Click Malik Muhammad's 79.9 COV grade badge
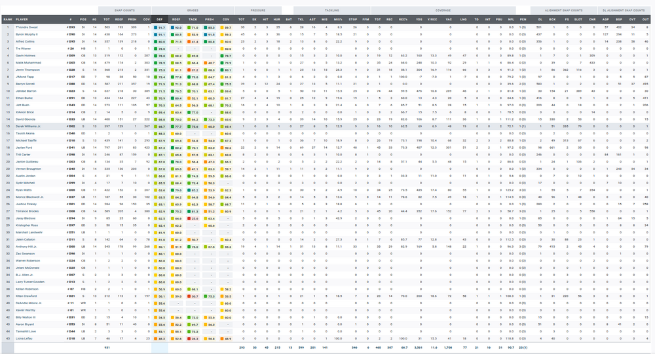Image resolution: width=655 pixels, height=354 pixels. tap(226, 62)
